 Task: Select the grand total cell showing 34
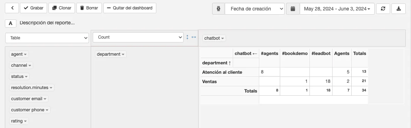point(360,91)
